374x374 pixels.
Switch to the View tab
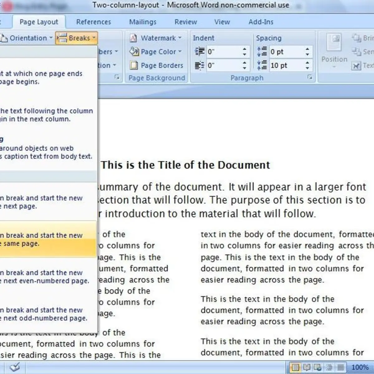pyautogui.click(x=222, y=22)
